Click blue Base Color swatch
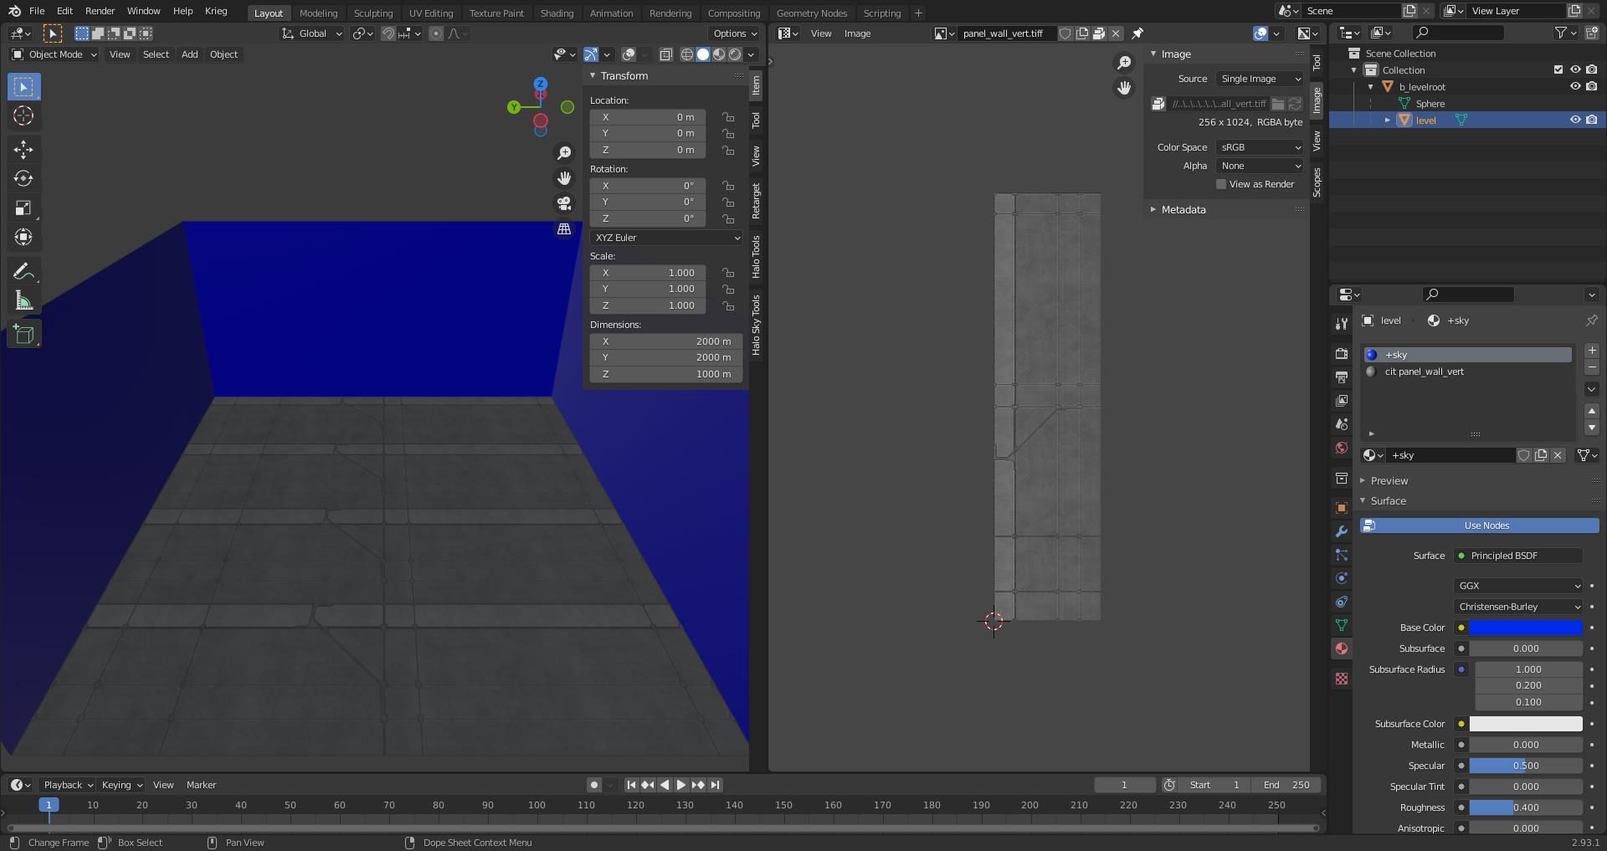 pos(1525,628)
